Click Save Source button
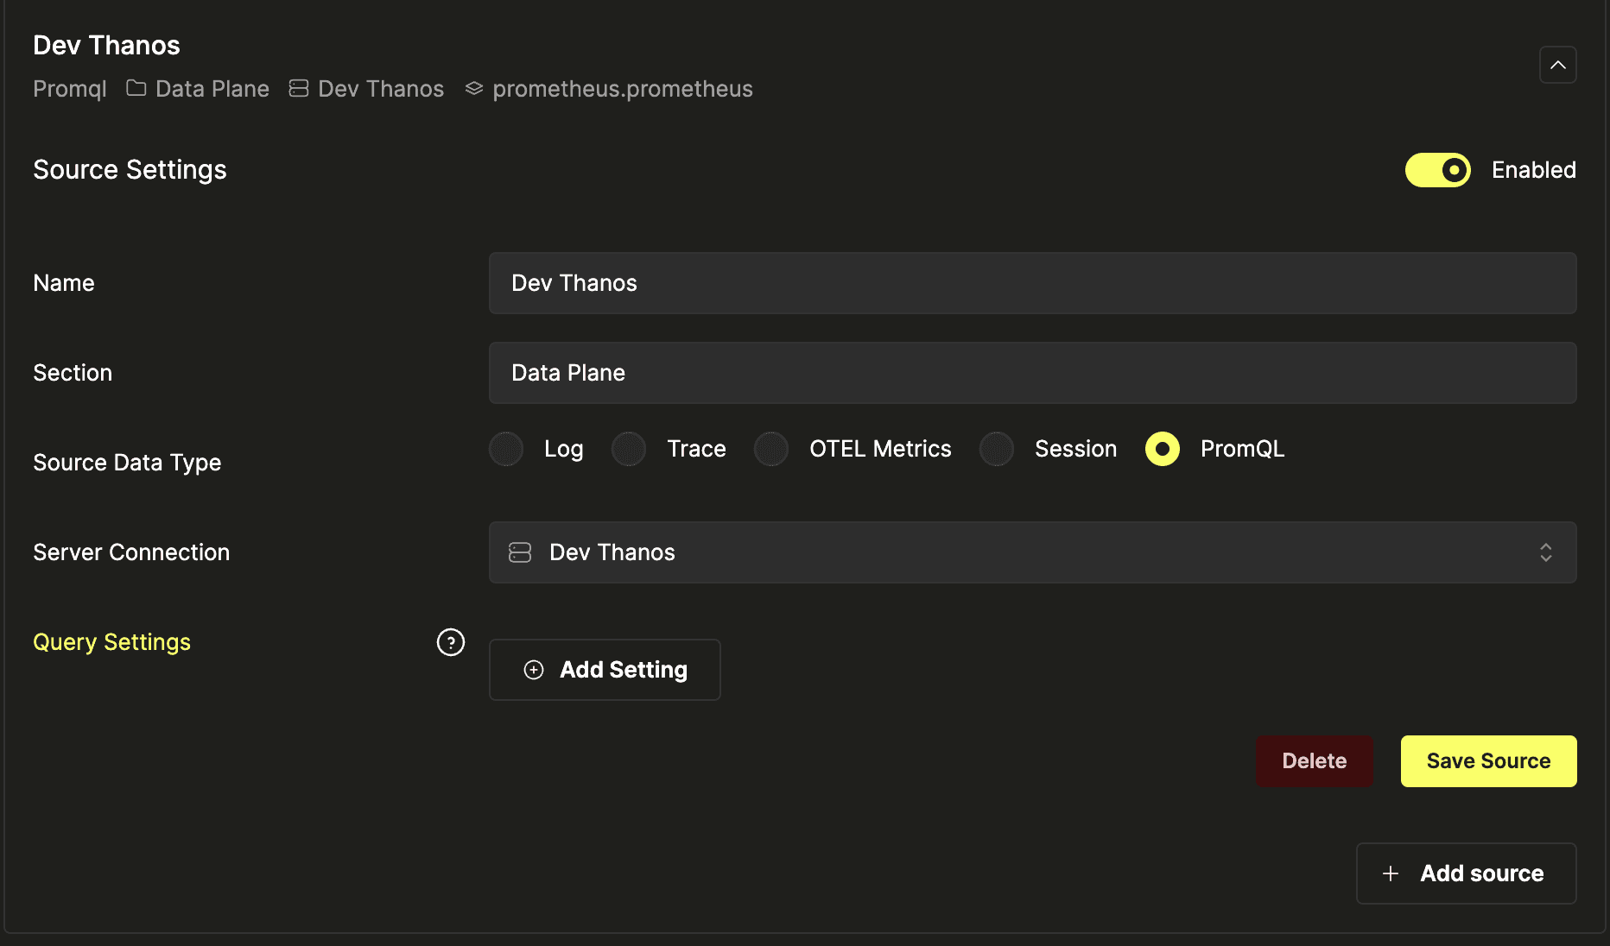 click(x=1488, y=761)
